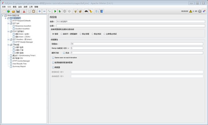Click the Cut scissors icon
208x125 pixels.
click(x=24, y=11)
